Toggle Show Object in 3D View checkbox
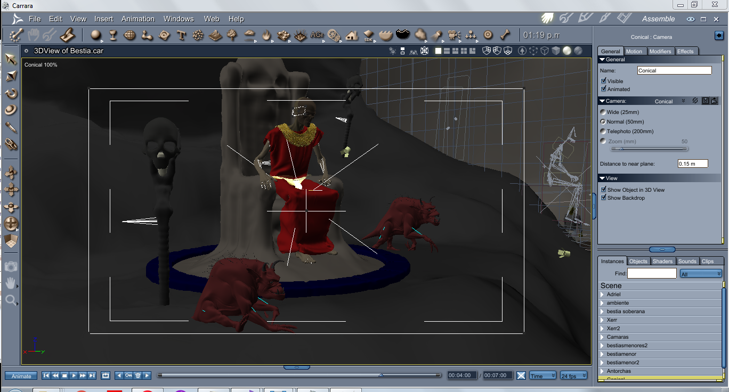Image resolution: width=729 pixels, height=392 pixels. pos(603,190)
